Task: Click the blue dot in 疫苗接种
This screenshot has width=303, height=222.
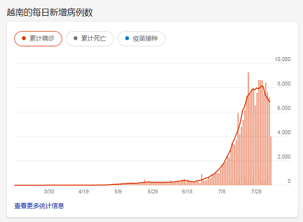Action: (x=127, y=38)
